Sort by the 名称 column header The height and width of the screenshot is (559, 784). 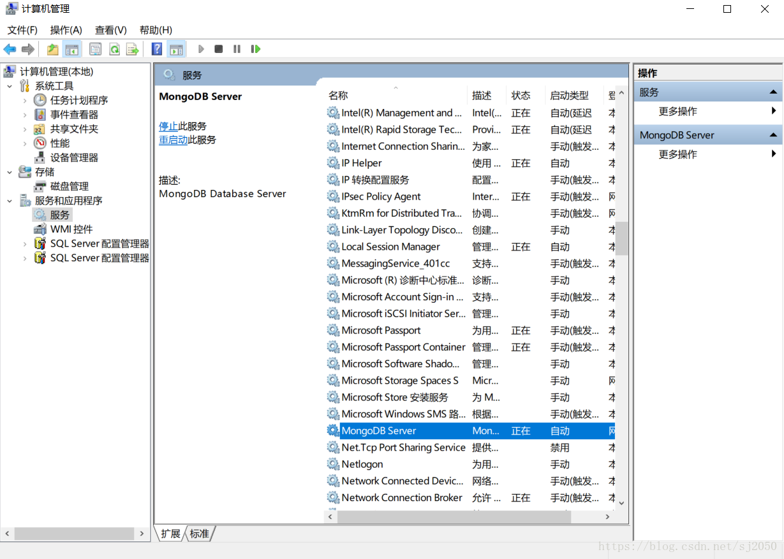pos(396,96)
